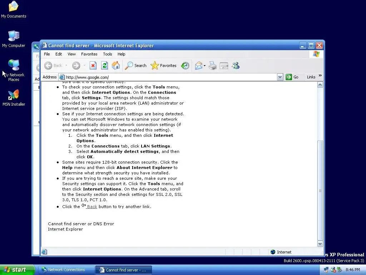Open the Search pane magnifier button
Image resolution: width=366 pixels, height=275 pixels.
(135, 66)
